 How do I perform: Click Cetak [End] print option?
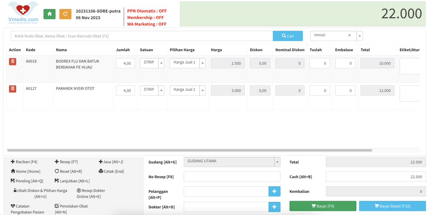(111, 171)
